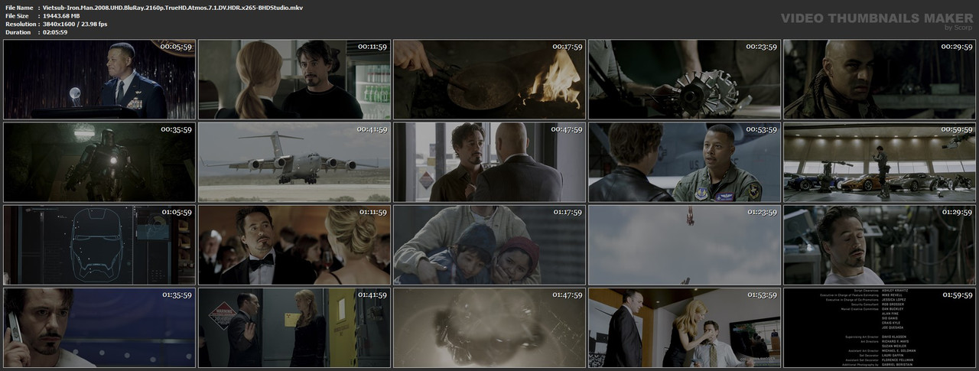The height and width of the screenshot is (371, 979).
Task: Pick the warning sign thumbnail 01:41:59
Action: (294, 327)
